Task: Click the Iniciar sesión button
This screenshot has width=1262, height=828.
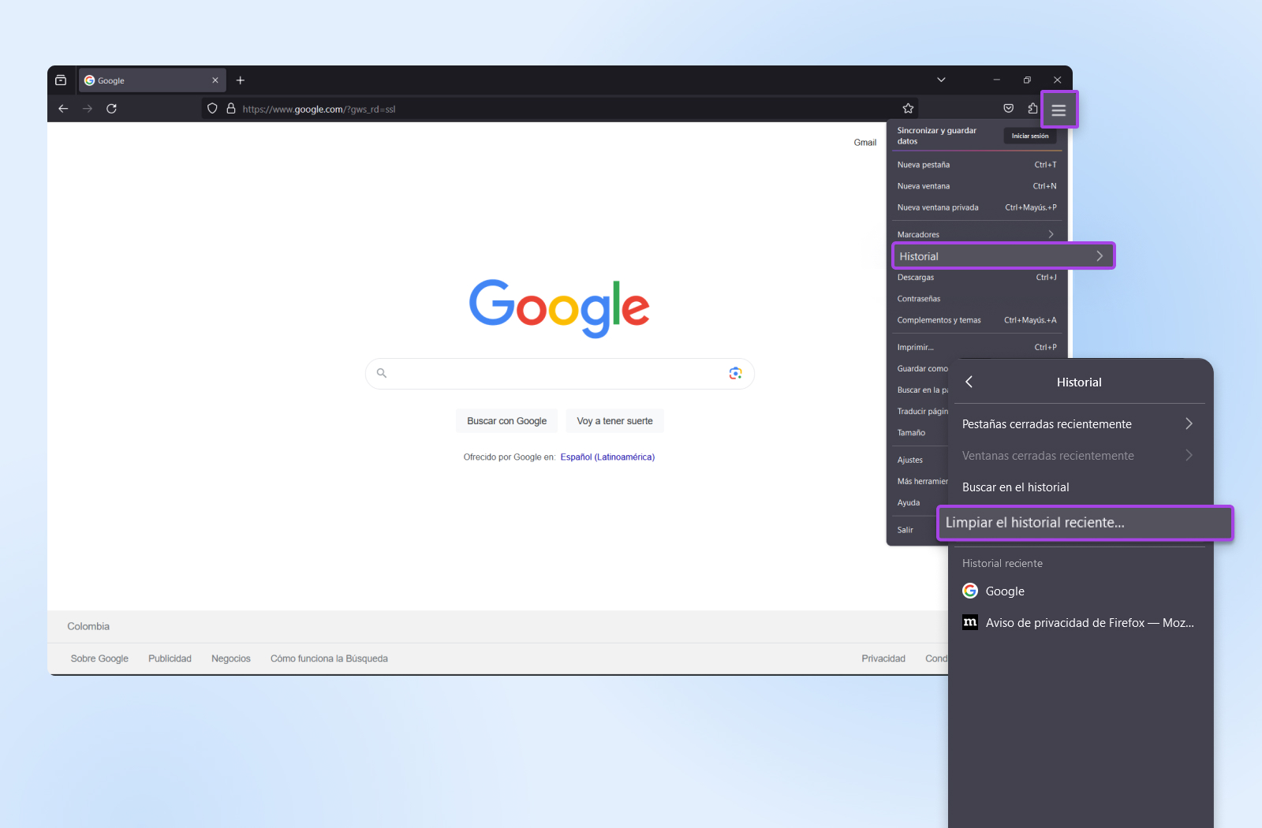Action: click(x=1029, y=136)
